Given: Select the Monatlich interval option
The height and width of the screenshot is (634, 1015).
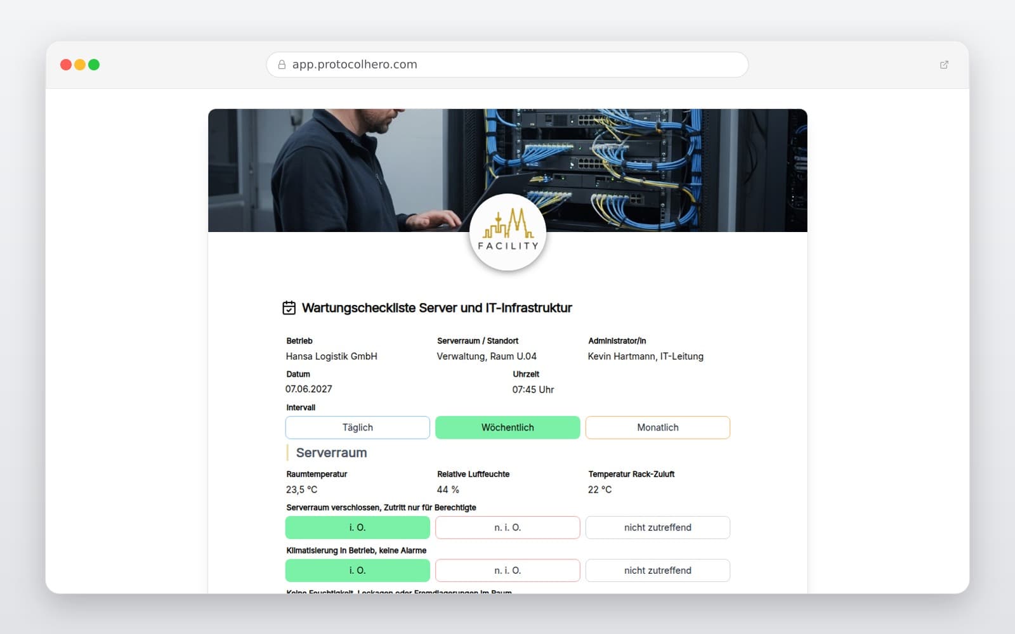Looking at the screenshot, I should [658, 427].
